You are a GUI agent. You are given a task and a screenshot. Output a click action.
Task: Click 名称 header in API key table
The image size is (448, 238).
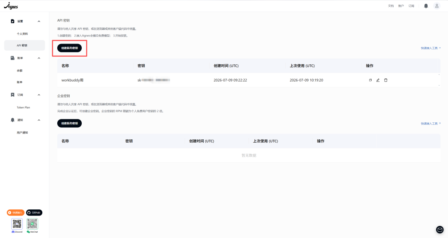(x=65, y=66)
